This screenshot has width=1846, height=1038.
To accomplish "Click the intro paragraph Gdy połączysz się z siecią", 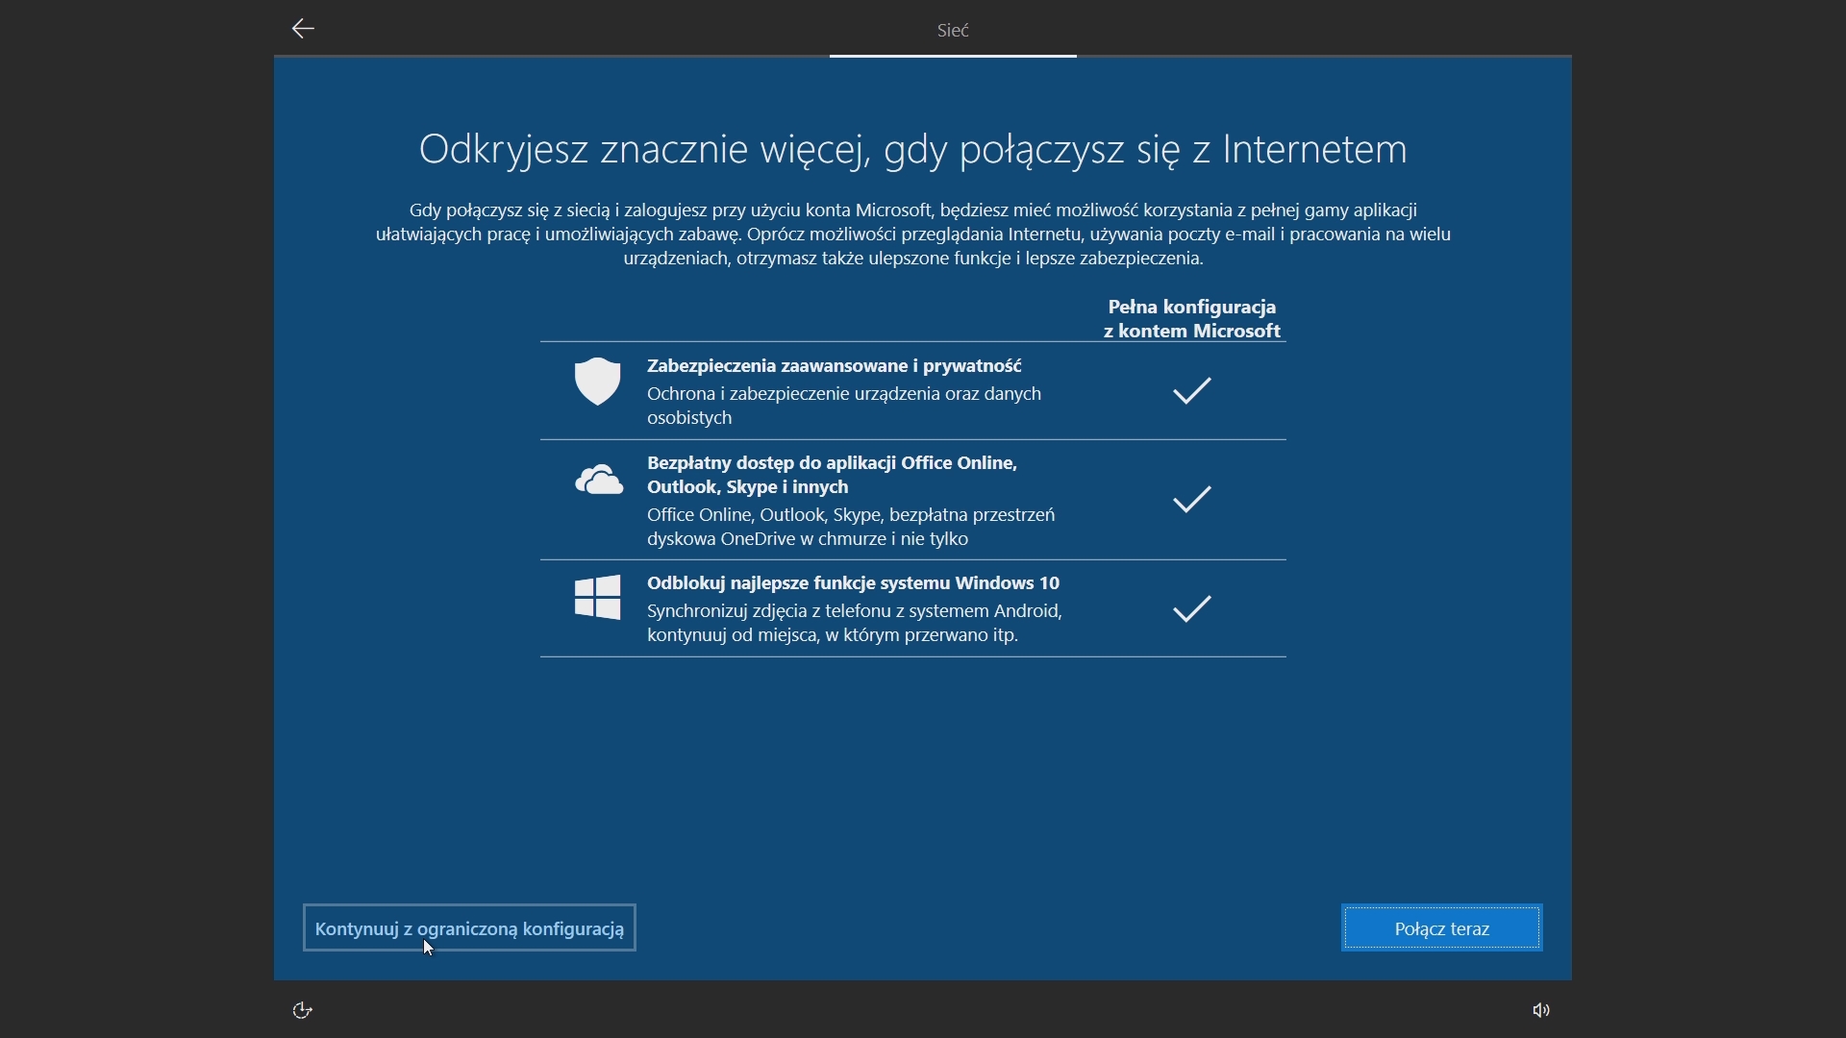I will pos(912,235).
